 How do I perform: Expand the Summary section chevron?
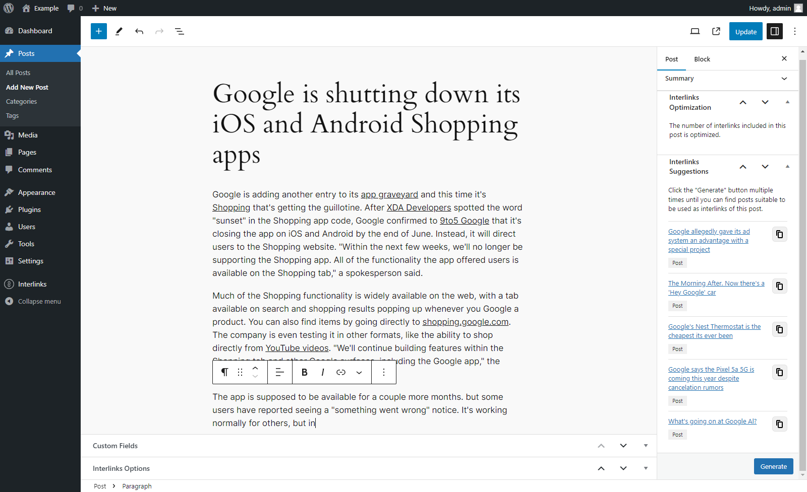[784, 79]
